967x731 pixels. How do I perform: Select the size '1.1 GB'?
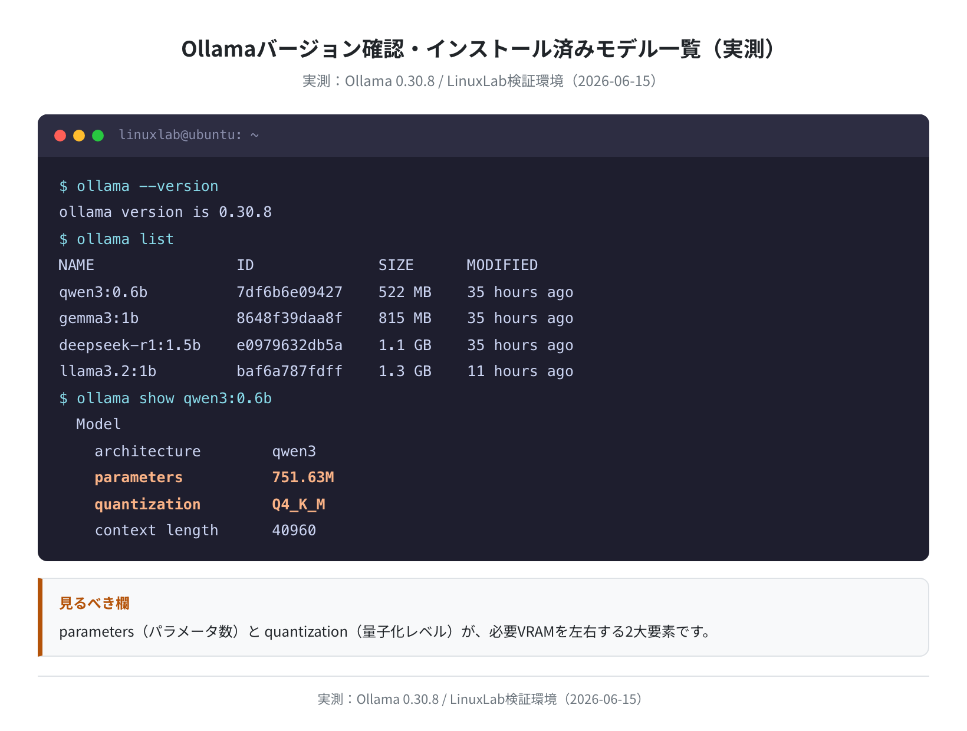click(405, 345)
